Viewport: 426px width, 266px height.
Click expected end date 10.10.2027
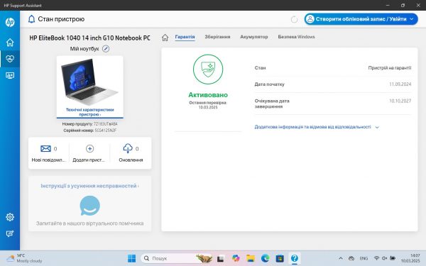[400, 101]
